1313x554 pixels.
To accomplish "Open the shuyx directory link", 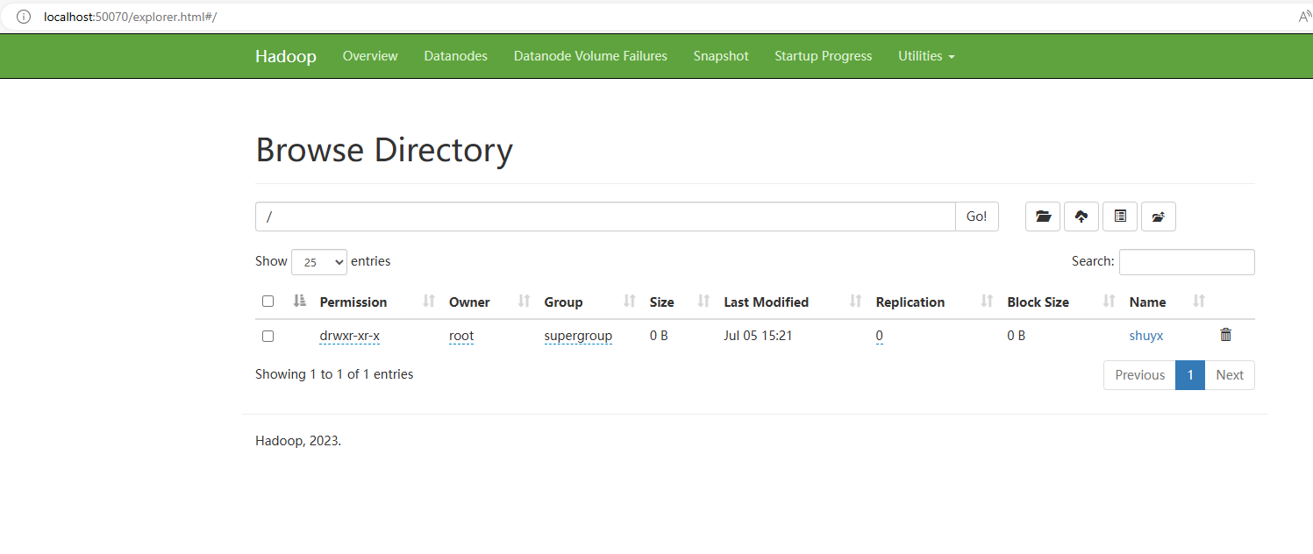I will pos(1145,335).
